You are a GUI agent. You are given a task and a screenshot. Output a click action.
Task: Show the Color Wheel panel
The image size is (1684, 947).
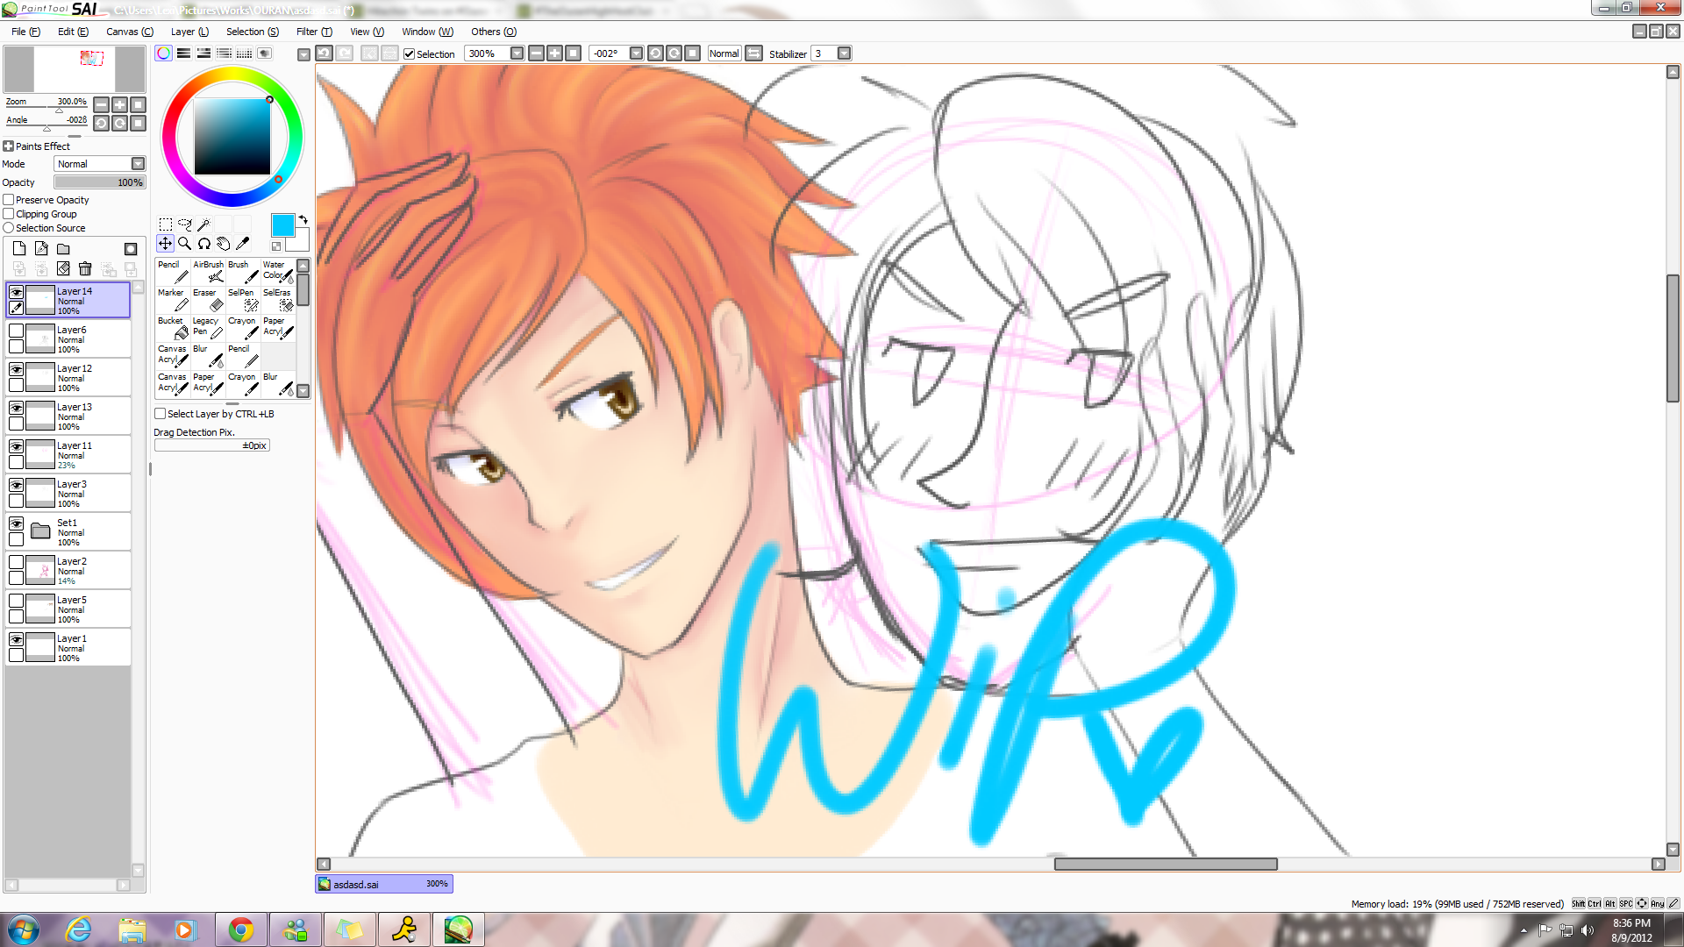[x=164, y=53]
